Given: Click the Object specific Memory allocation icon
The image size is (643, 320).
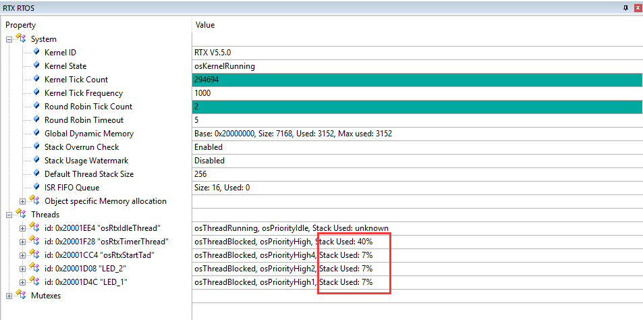Looking at the screenshot, I should (x=34, y=201).
